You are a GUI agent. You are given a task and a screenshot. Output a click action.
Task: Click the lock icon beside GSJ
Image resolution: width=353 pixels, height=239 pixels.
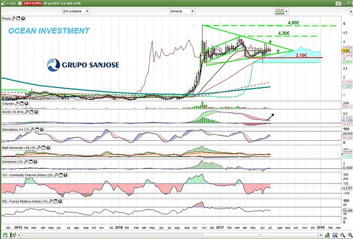tap(3, 3)
